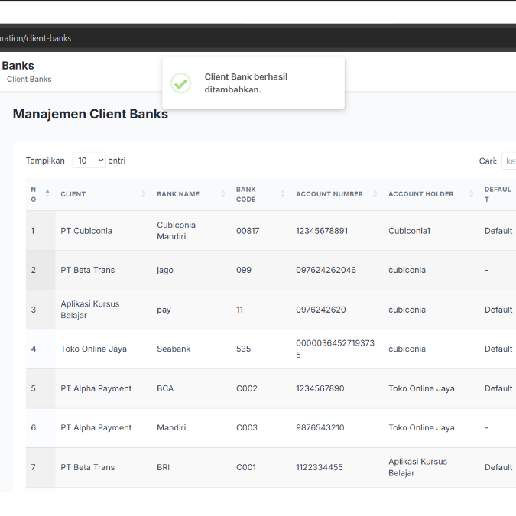Viewport: 516px width, 516px height.
Task: Click the browser address bar URL
Action: pos(36,38)
